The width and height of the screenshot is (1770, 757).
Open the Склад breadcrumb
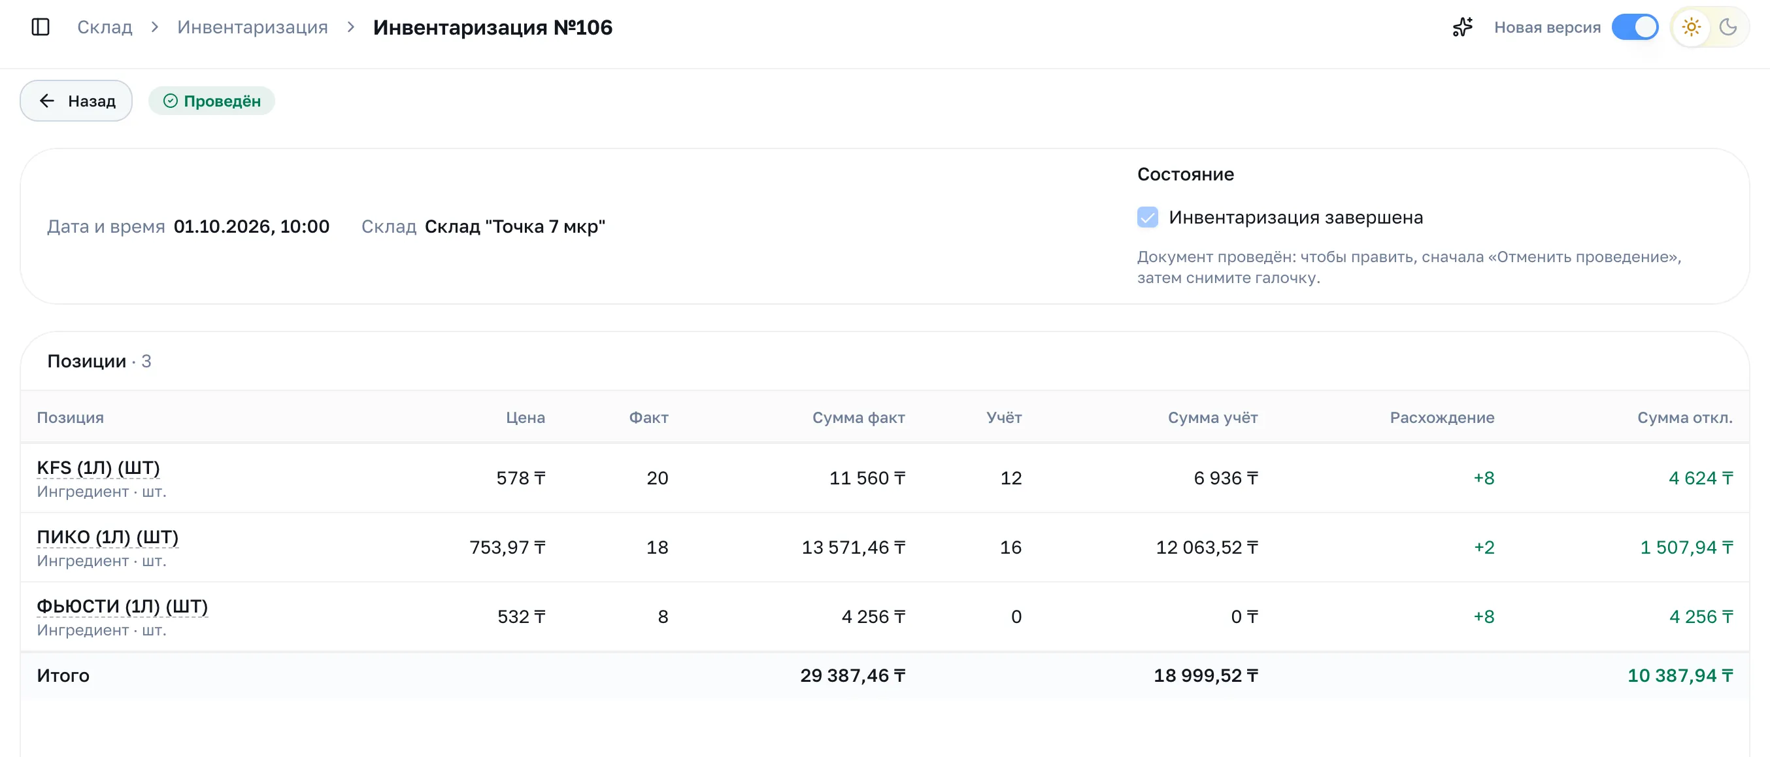[105, 27]
